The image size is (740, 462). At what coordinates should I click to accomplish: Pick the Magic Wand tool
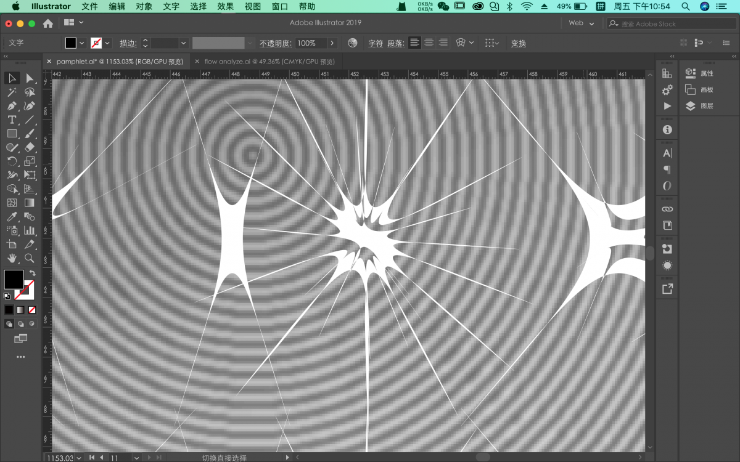pos(12,92)
